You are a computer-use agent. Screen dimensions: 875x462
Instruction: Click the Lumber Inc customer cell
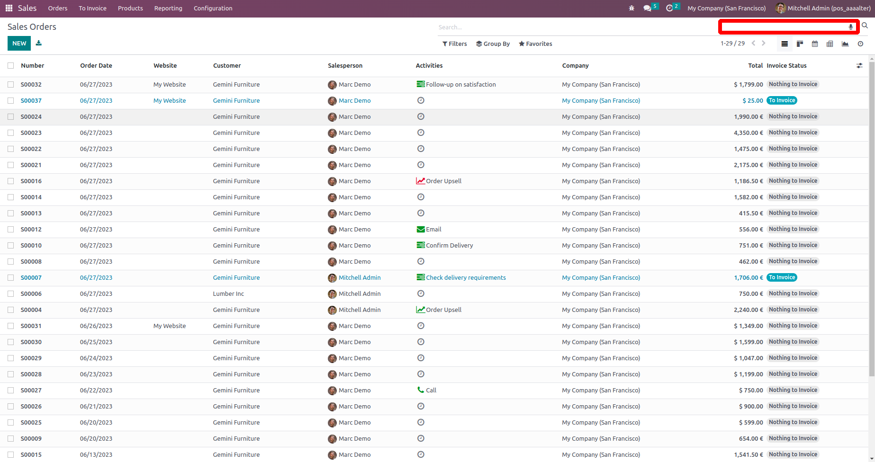[x=228, y=293]
